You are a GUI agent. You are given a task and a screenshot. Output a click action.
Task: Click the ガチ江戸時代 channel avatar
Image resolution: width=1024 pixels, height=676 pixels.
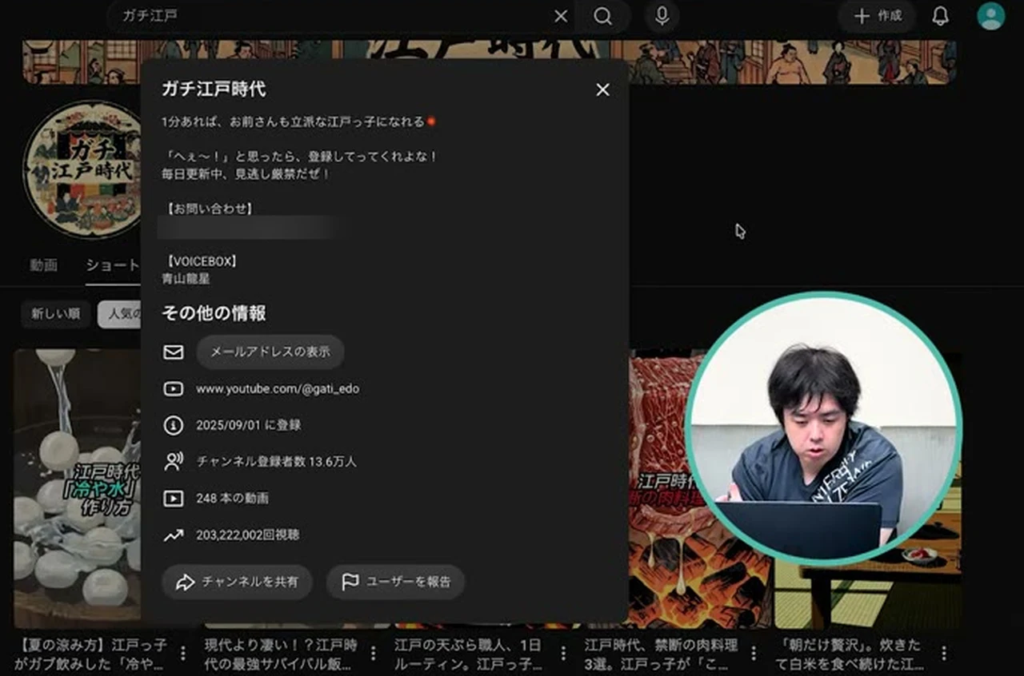pyautogui.click(x=82, y=169)
